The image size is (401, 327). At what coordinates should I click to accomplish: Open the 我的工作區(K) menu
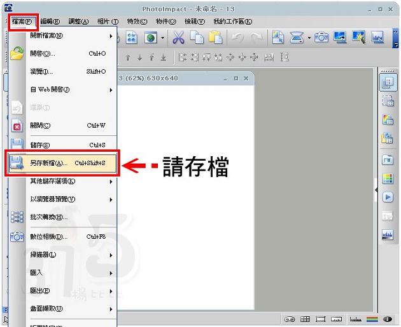click(233, 22)
